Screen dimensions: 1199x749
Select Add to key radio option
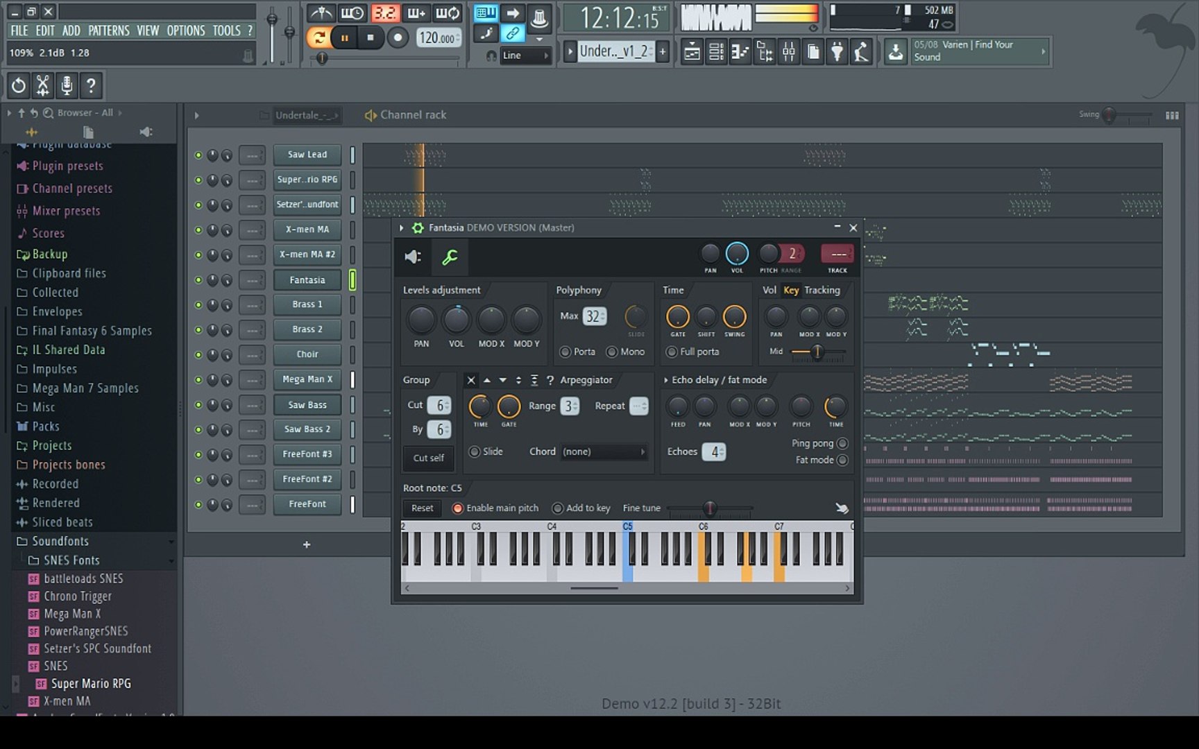click(x=557, y=508)
